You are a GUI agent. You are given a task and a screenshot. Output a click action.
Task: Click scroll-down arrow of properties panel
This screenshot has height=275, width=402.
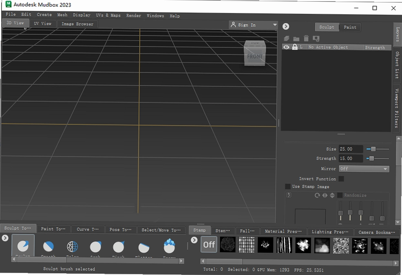coord(398,222)
